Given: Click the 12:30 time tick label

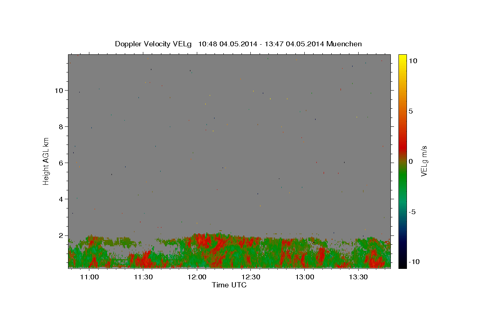Looking at the screenshot, I should pos(251,277).
